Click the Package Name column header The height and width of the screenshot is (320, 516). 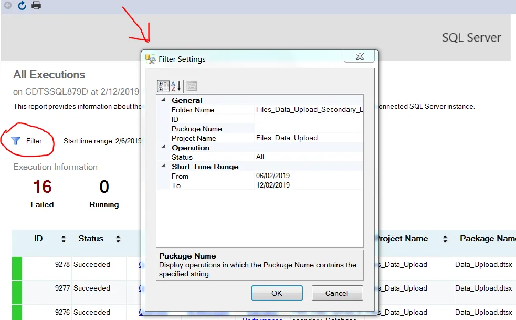pos(488,238)
